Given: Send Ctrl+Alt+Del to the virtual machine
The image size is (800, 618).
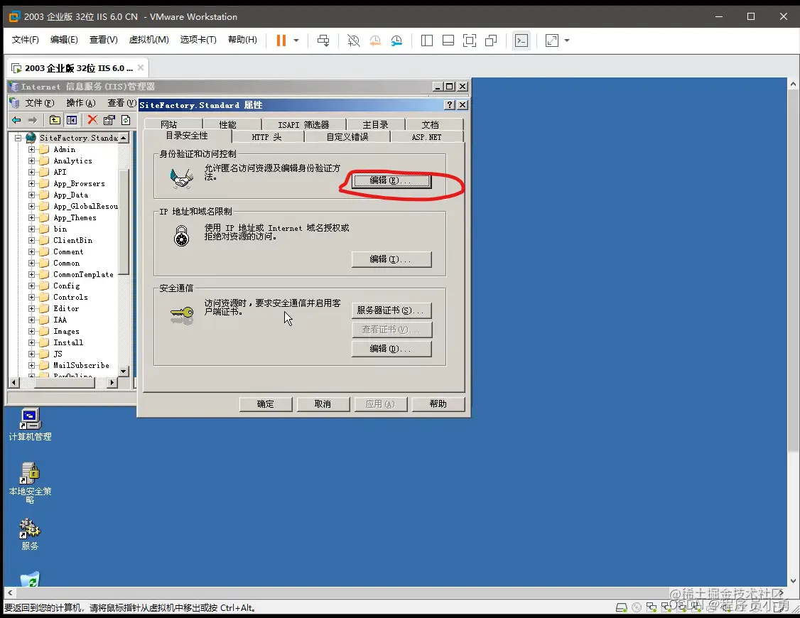Looking at the screenshot, I should click(323, 40).
